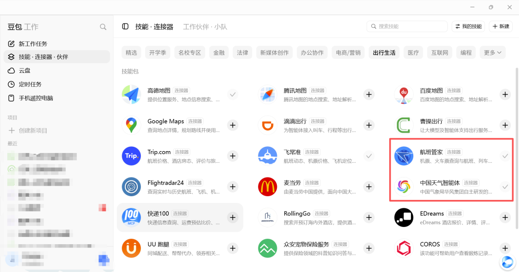Viewport: 519px width, 272px height.
Task: Open 云盘 cloud drive in sidebar
Action: coord(57,71)
